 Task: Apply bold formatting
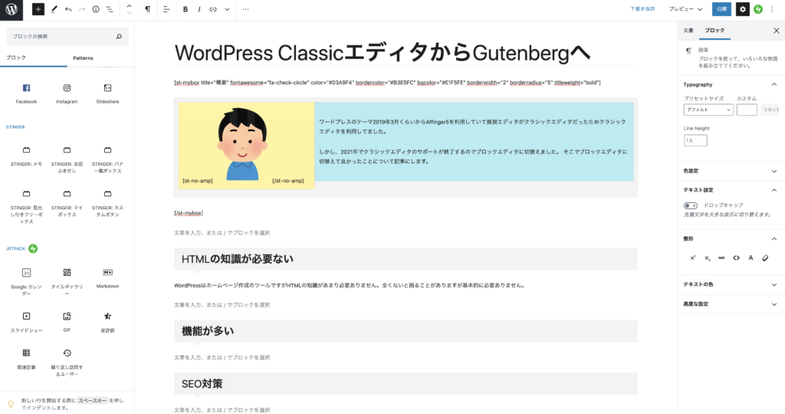click(x=186, y=9)
